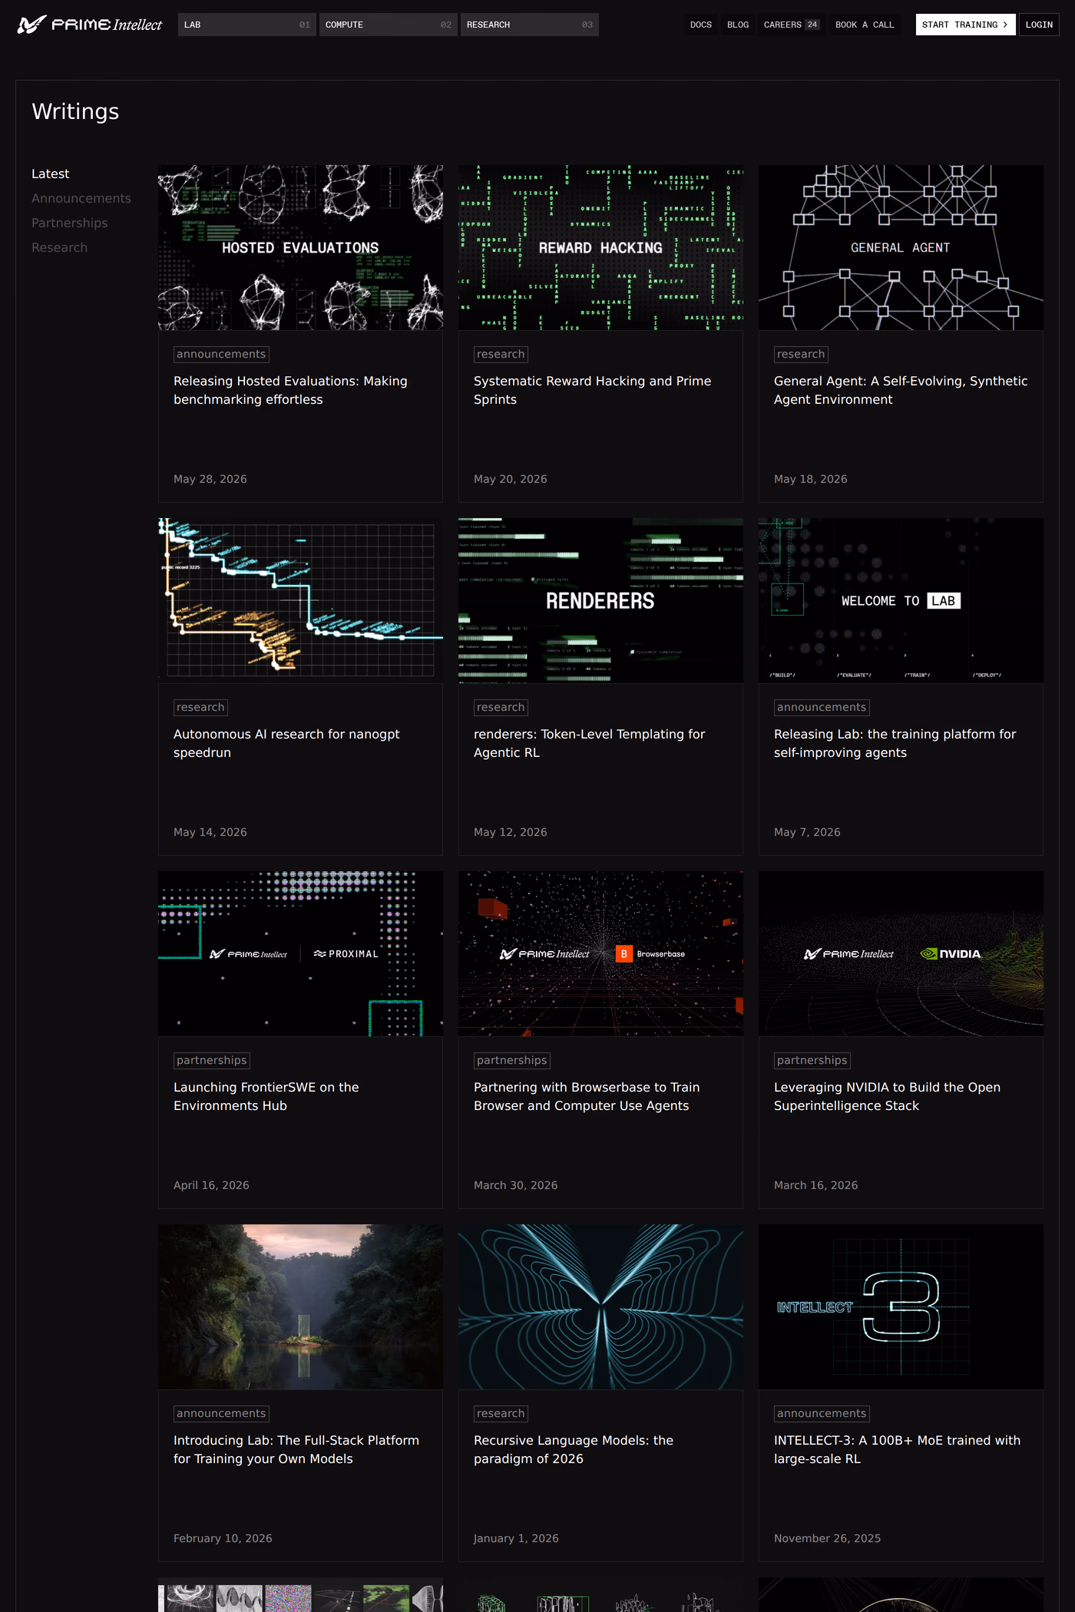Click research tag on Recursive Language Models card
Image resolution: width=1075 pixels, height=1612 pixels.
[501, 1413]
